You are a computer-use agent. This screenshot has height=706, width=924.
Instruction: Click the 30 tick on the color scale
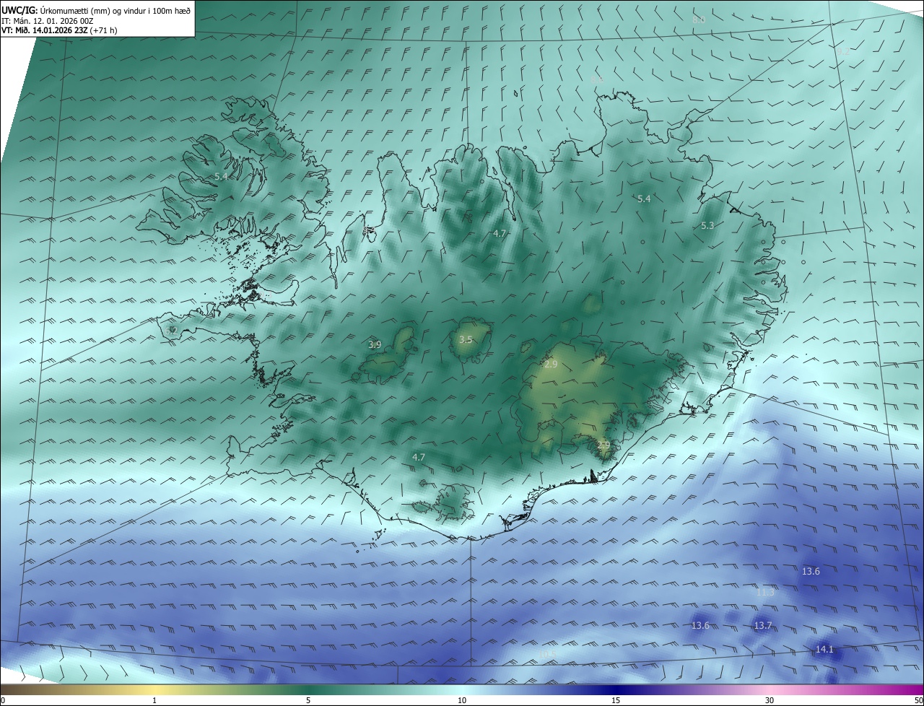770,700
